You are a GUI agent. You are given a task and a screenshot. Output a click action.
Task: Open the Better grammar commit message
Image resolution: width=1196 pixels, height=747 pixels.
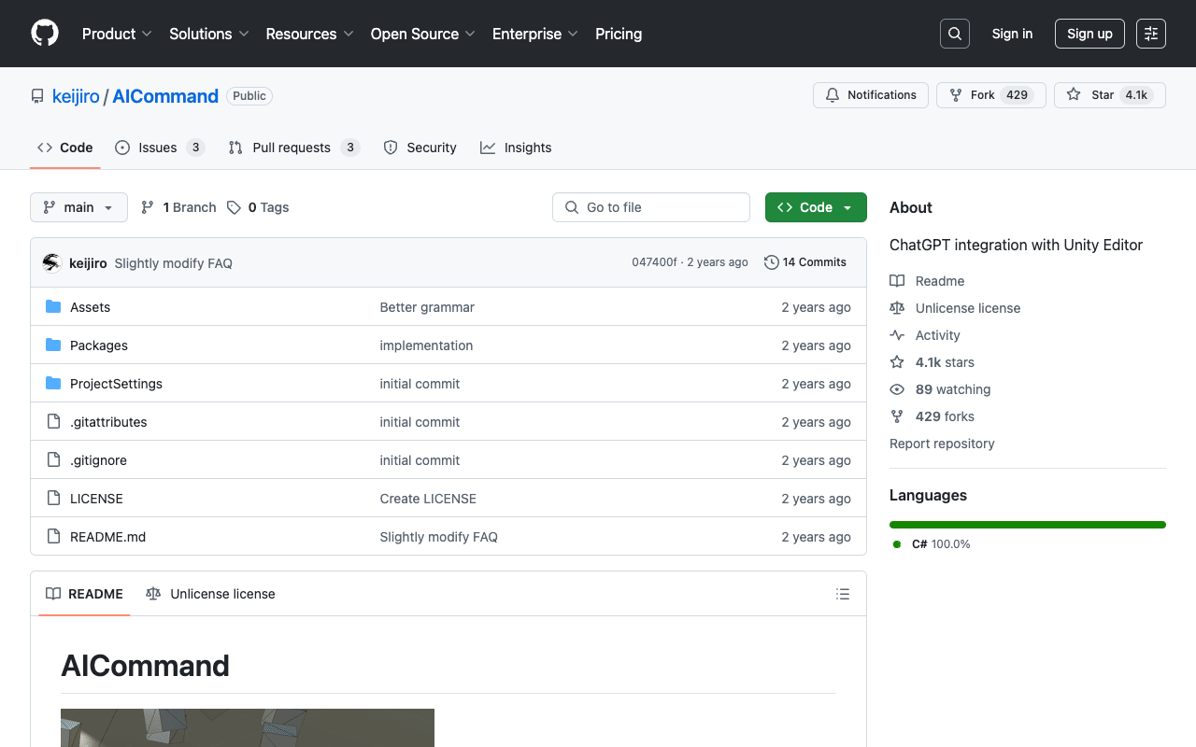pos(427,307)
